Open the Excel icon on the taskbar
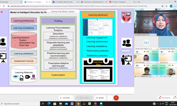177x106 pixels. pos(90,104)
